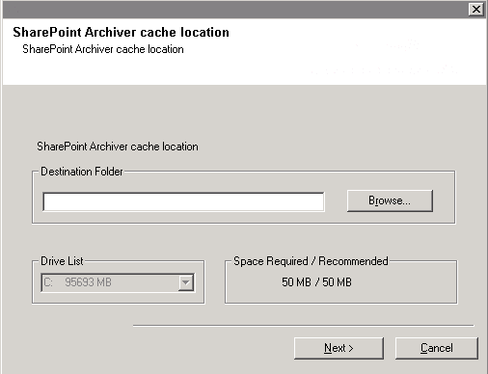Image resolution: width=488 pixels, height=374 pixels.
Task: Click the Drive List group label
Action: (x=62, y=261)
